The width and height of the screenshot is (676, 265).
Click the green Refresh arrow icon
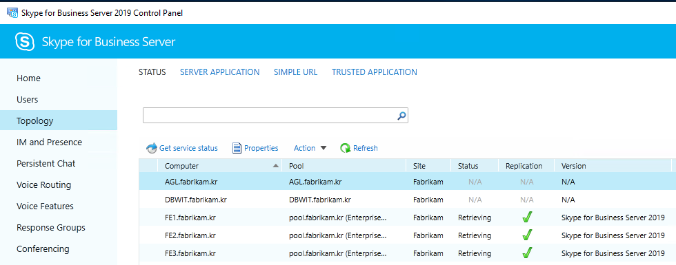tap(346, 149)
